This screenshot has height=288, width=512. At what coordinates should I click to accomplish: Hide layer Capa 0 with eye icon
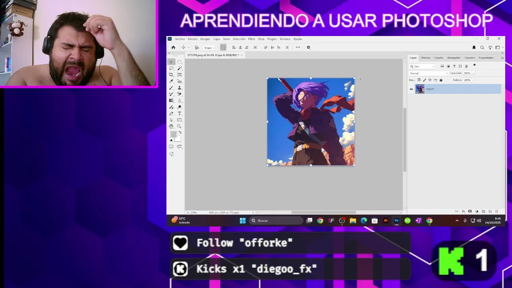pos(411,89)
